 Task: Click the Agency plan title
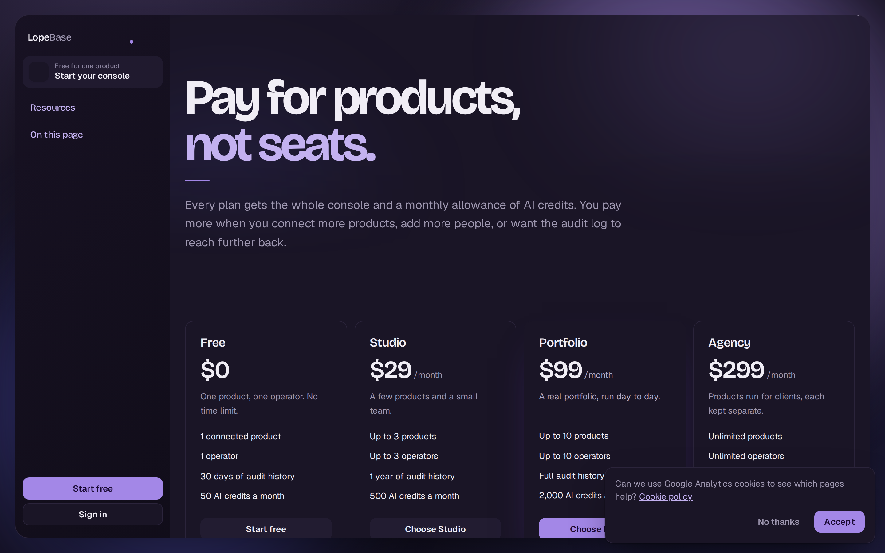pos(729,342)
